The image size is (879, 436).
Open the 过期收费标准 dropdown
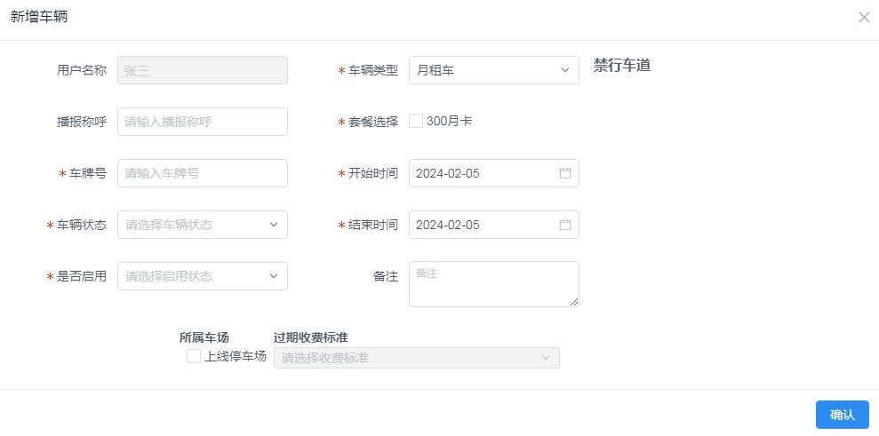pyautogui.click(x=417, y=358)
